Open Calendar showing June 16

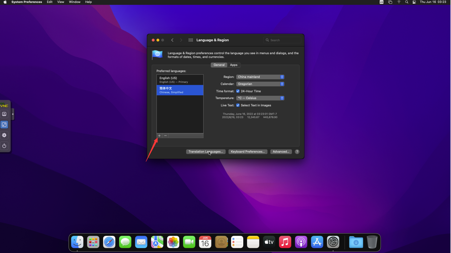pyautogui.click(x=205, y=242)
